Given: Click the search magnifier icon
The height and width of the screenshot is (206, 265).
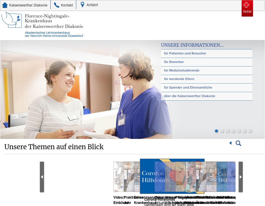Looking at the screenshot, I should [x=238, y=143].
